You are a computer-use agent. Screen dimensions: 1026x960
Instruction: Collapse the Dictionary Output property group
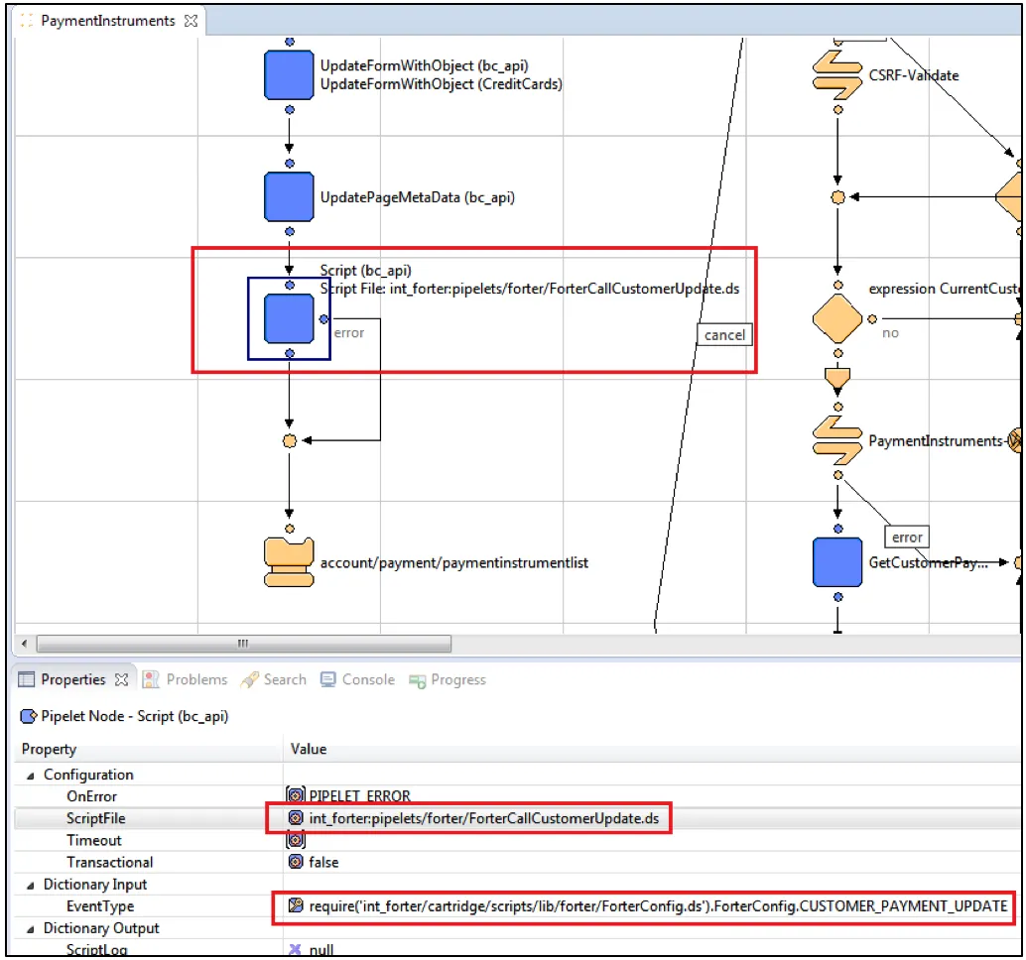(30, 928)
